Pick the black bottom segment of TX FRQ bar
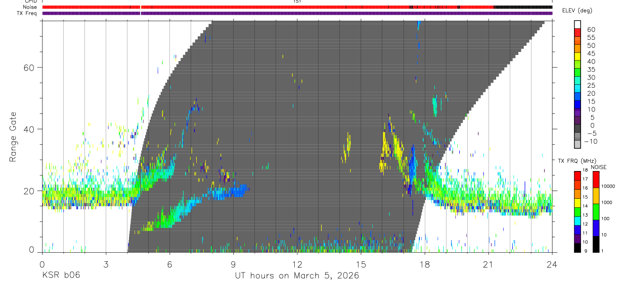The width and height of the screenshot is (621, 286). (x=578, y=248)
